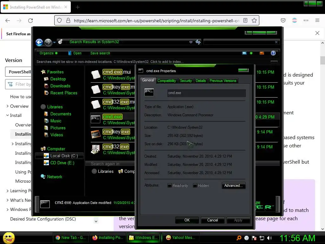This screenshot has height=244, width=325.
Task: Click the cmd.exe.mui file icon
Action: click(x=96, y=75)
